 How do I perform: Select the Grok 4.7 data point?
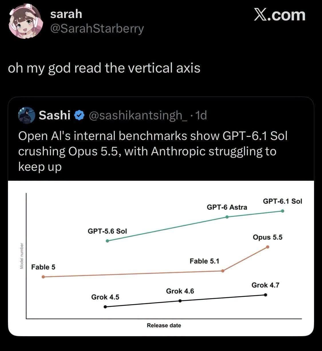tap(265, 295)
